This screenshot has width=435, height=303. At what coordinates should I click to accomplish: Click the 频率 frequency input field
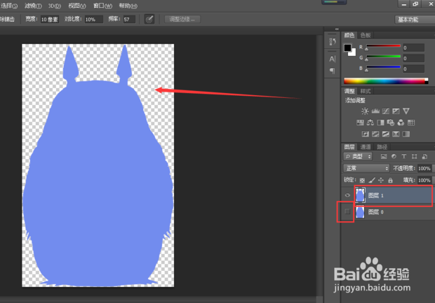click(x=129, y=20)
